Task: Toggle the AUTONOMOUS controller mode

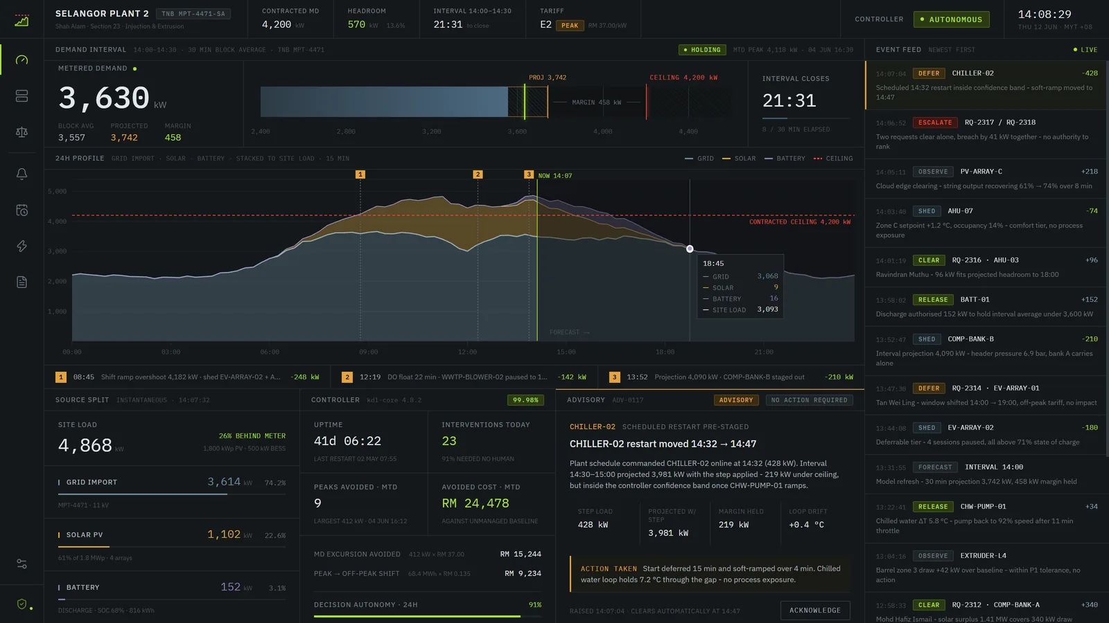Action: (951, 19)
